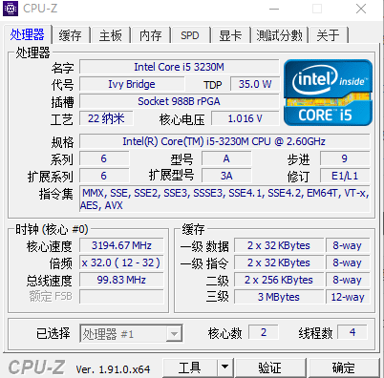The image size is (384, 378).
Task: Click the 验证 button
Action: (x=270, y=367)
